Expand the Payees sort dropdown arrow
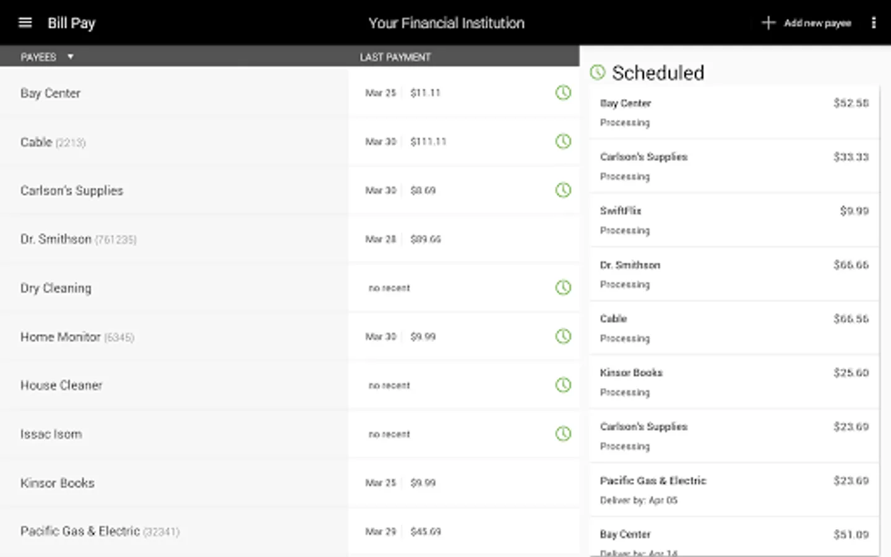The width and height of the screenshot is (891, 557). (x=71, y=57)
